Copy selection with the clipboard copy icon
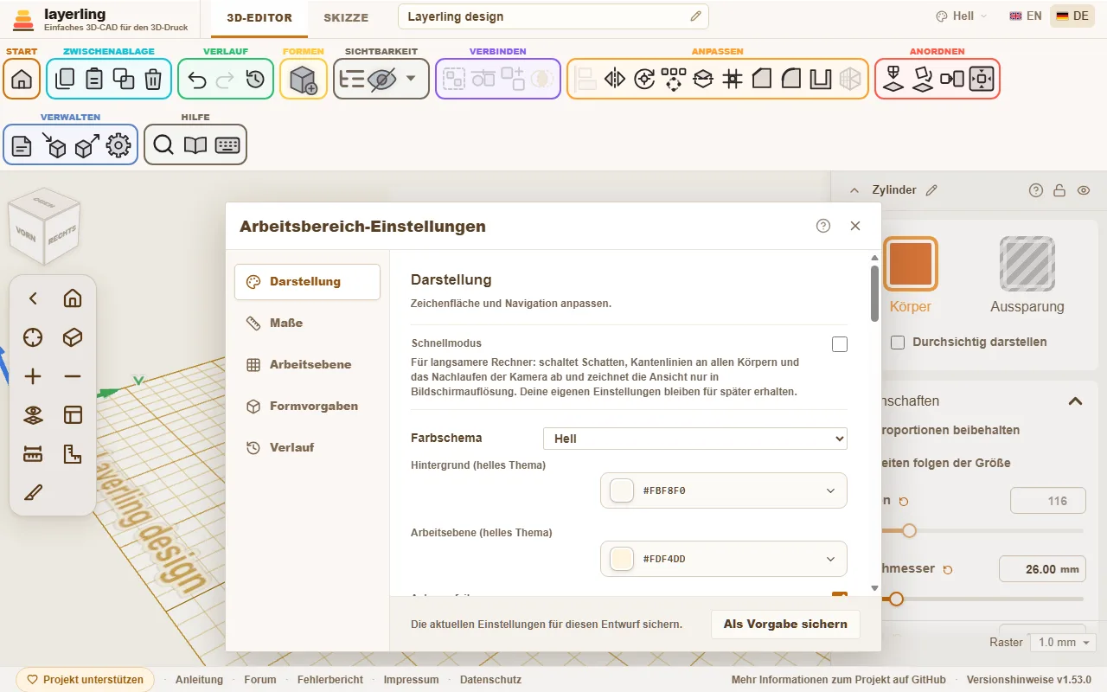 65,79
